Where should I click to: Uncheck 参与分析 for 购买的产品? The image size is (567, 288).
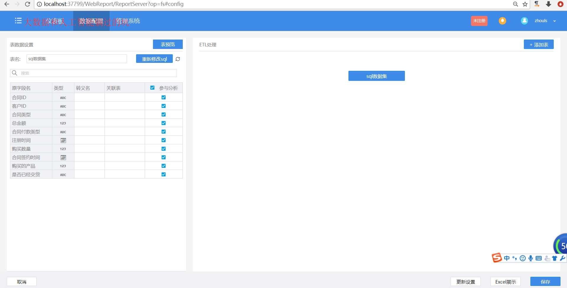pyautogui.click(x=164, y=166)
